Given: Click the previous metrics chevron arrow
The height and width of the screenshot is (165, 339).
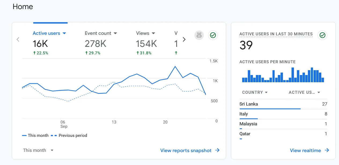Looking at the screenshot, I should (18, 40).
